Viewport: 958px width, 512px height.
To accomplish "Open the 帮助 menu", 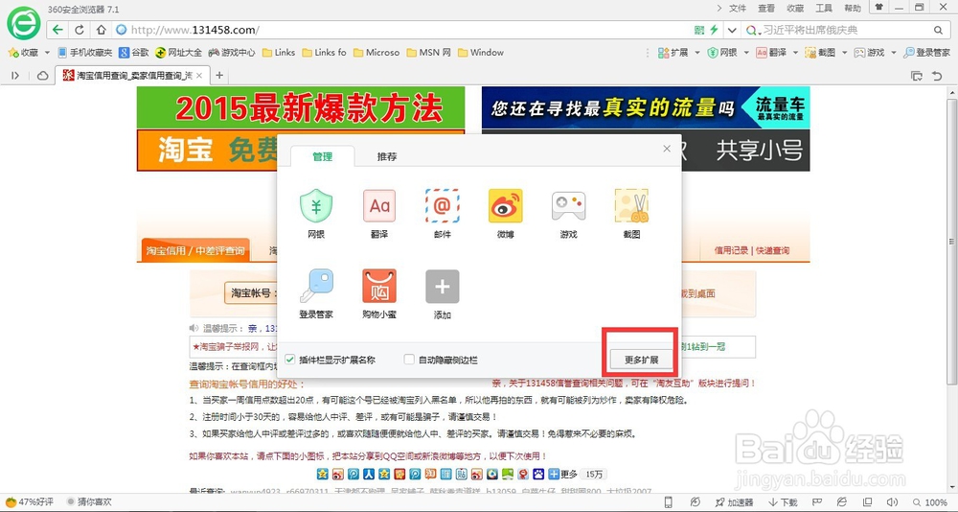I will click(x=853, y=8).
